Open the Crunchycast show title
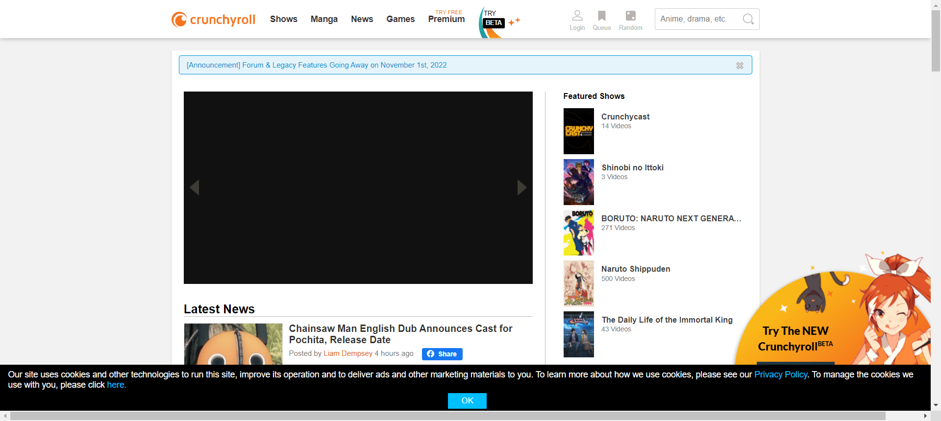Viewport: 941px width, 421px height. point(625,117)
